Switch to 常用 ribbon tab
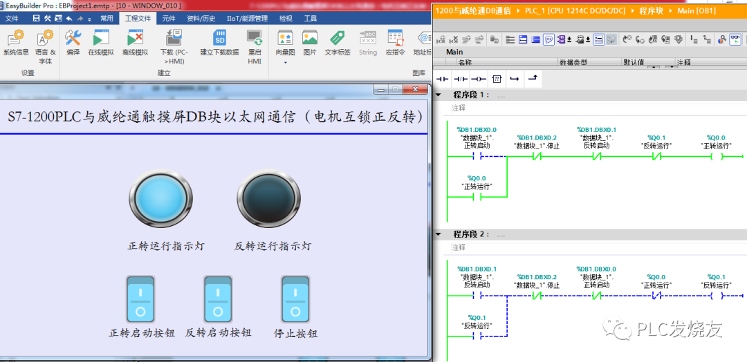Screen dimensions: 747x362 pyautogui.click(x=107, y=19)
